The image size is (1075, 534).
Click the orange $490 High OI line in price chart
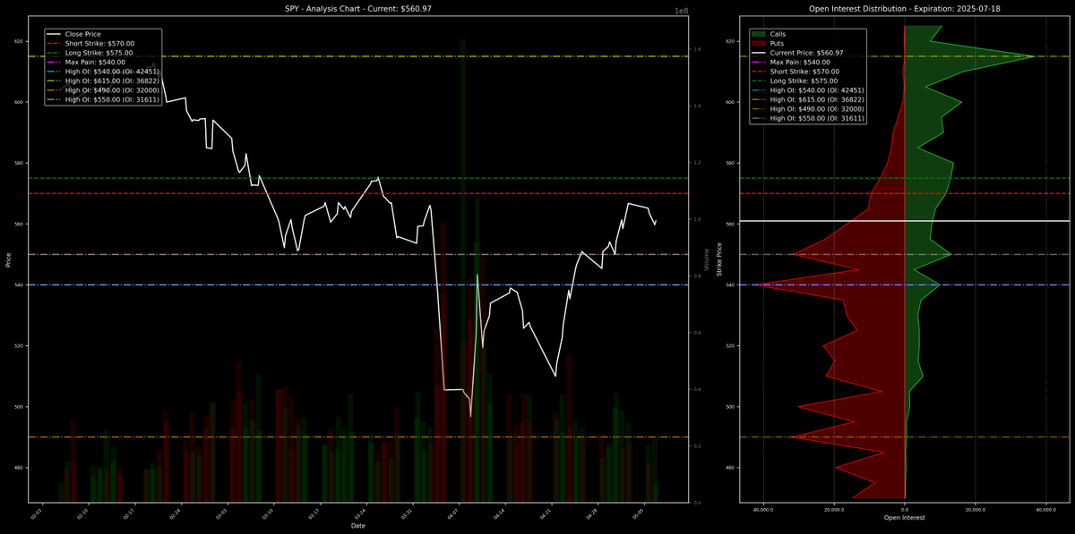coord(358,437)
